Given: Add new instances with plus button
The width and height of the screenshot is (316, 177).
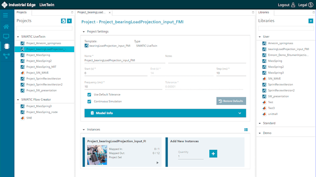Looking at the screenshot, I should (213, 154).
